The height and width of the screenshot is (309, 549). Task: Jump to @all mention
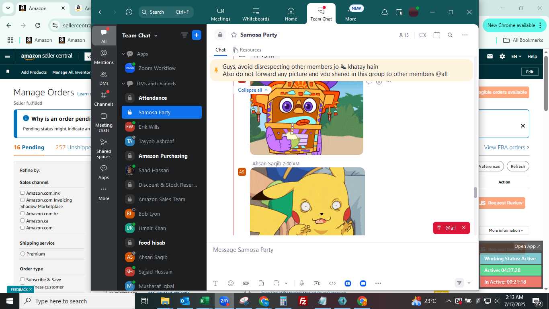click(447, 228)
